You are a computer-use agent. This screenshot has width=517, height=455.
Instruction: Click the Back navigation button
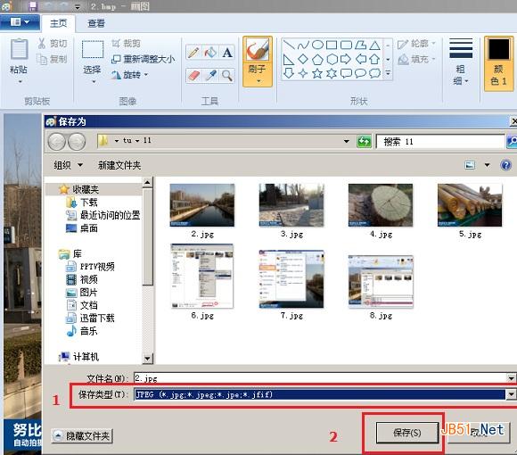56,142
